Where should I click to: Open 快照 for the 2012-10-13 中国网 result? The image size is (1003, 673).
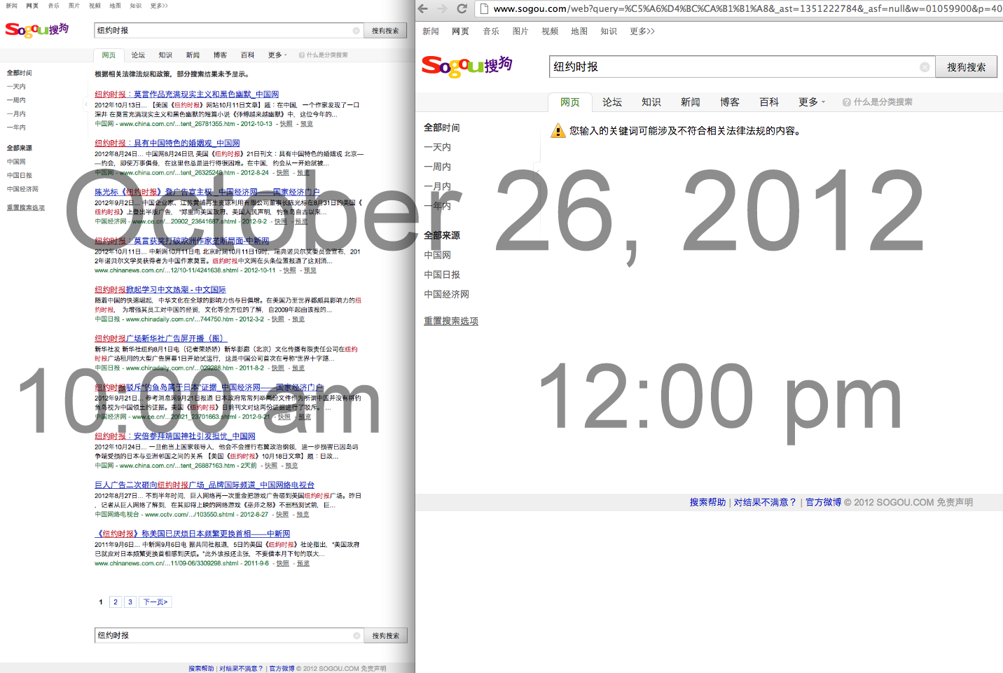pyautogui.click(x=286, y=124)
